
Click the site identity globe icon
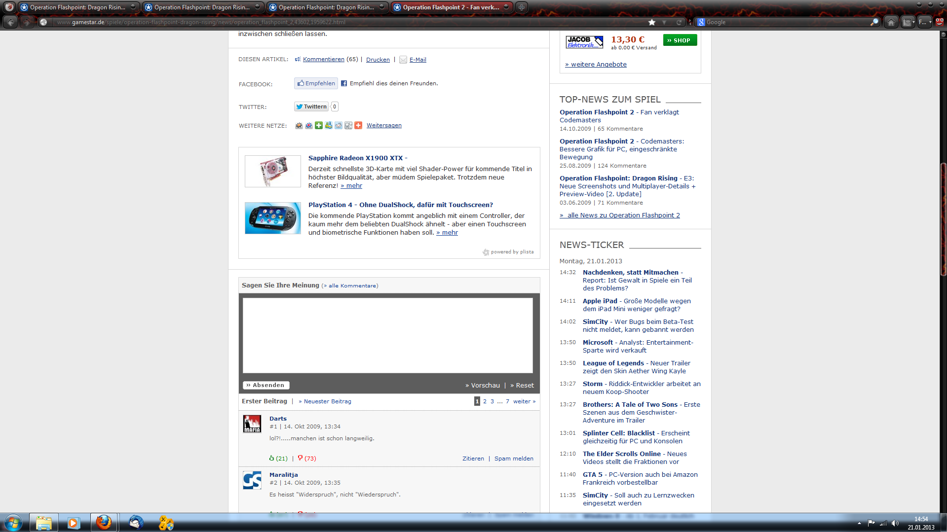coord(43,22)
